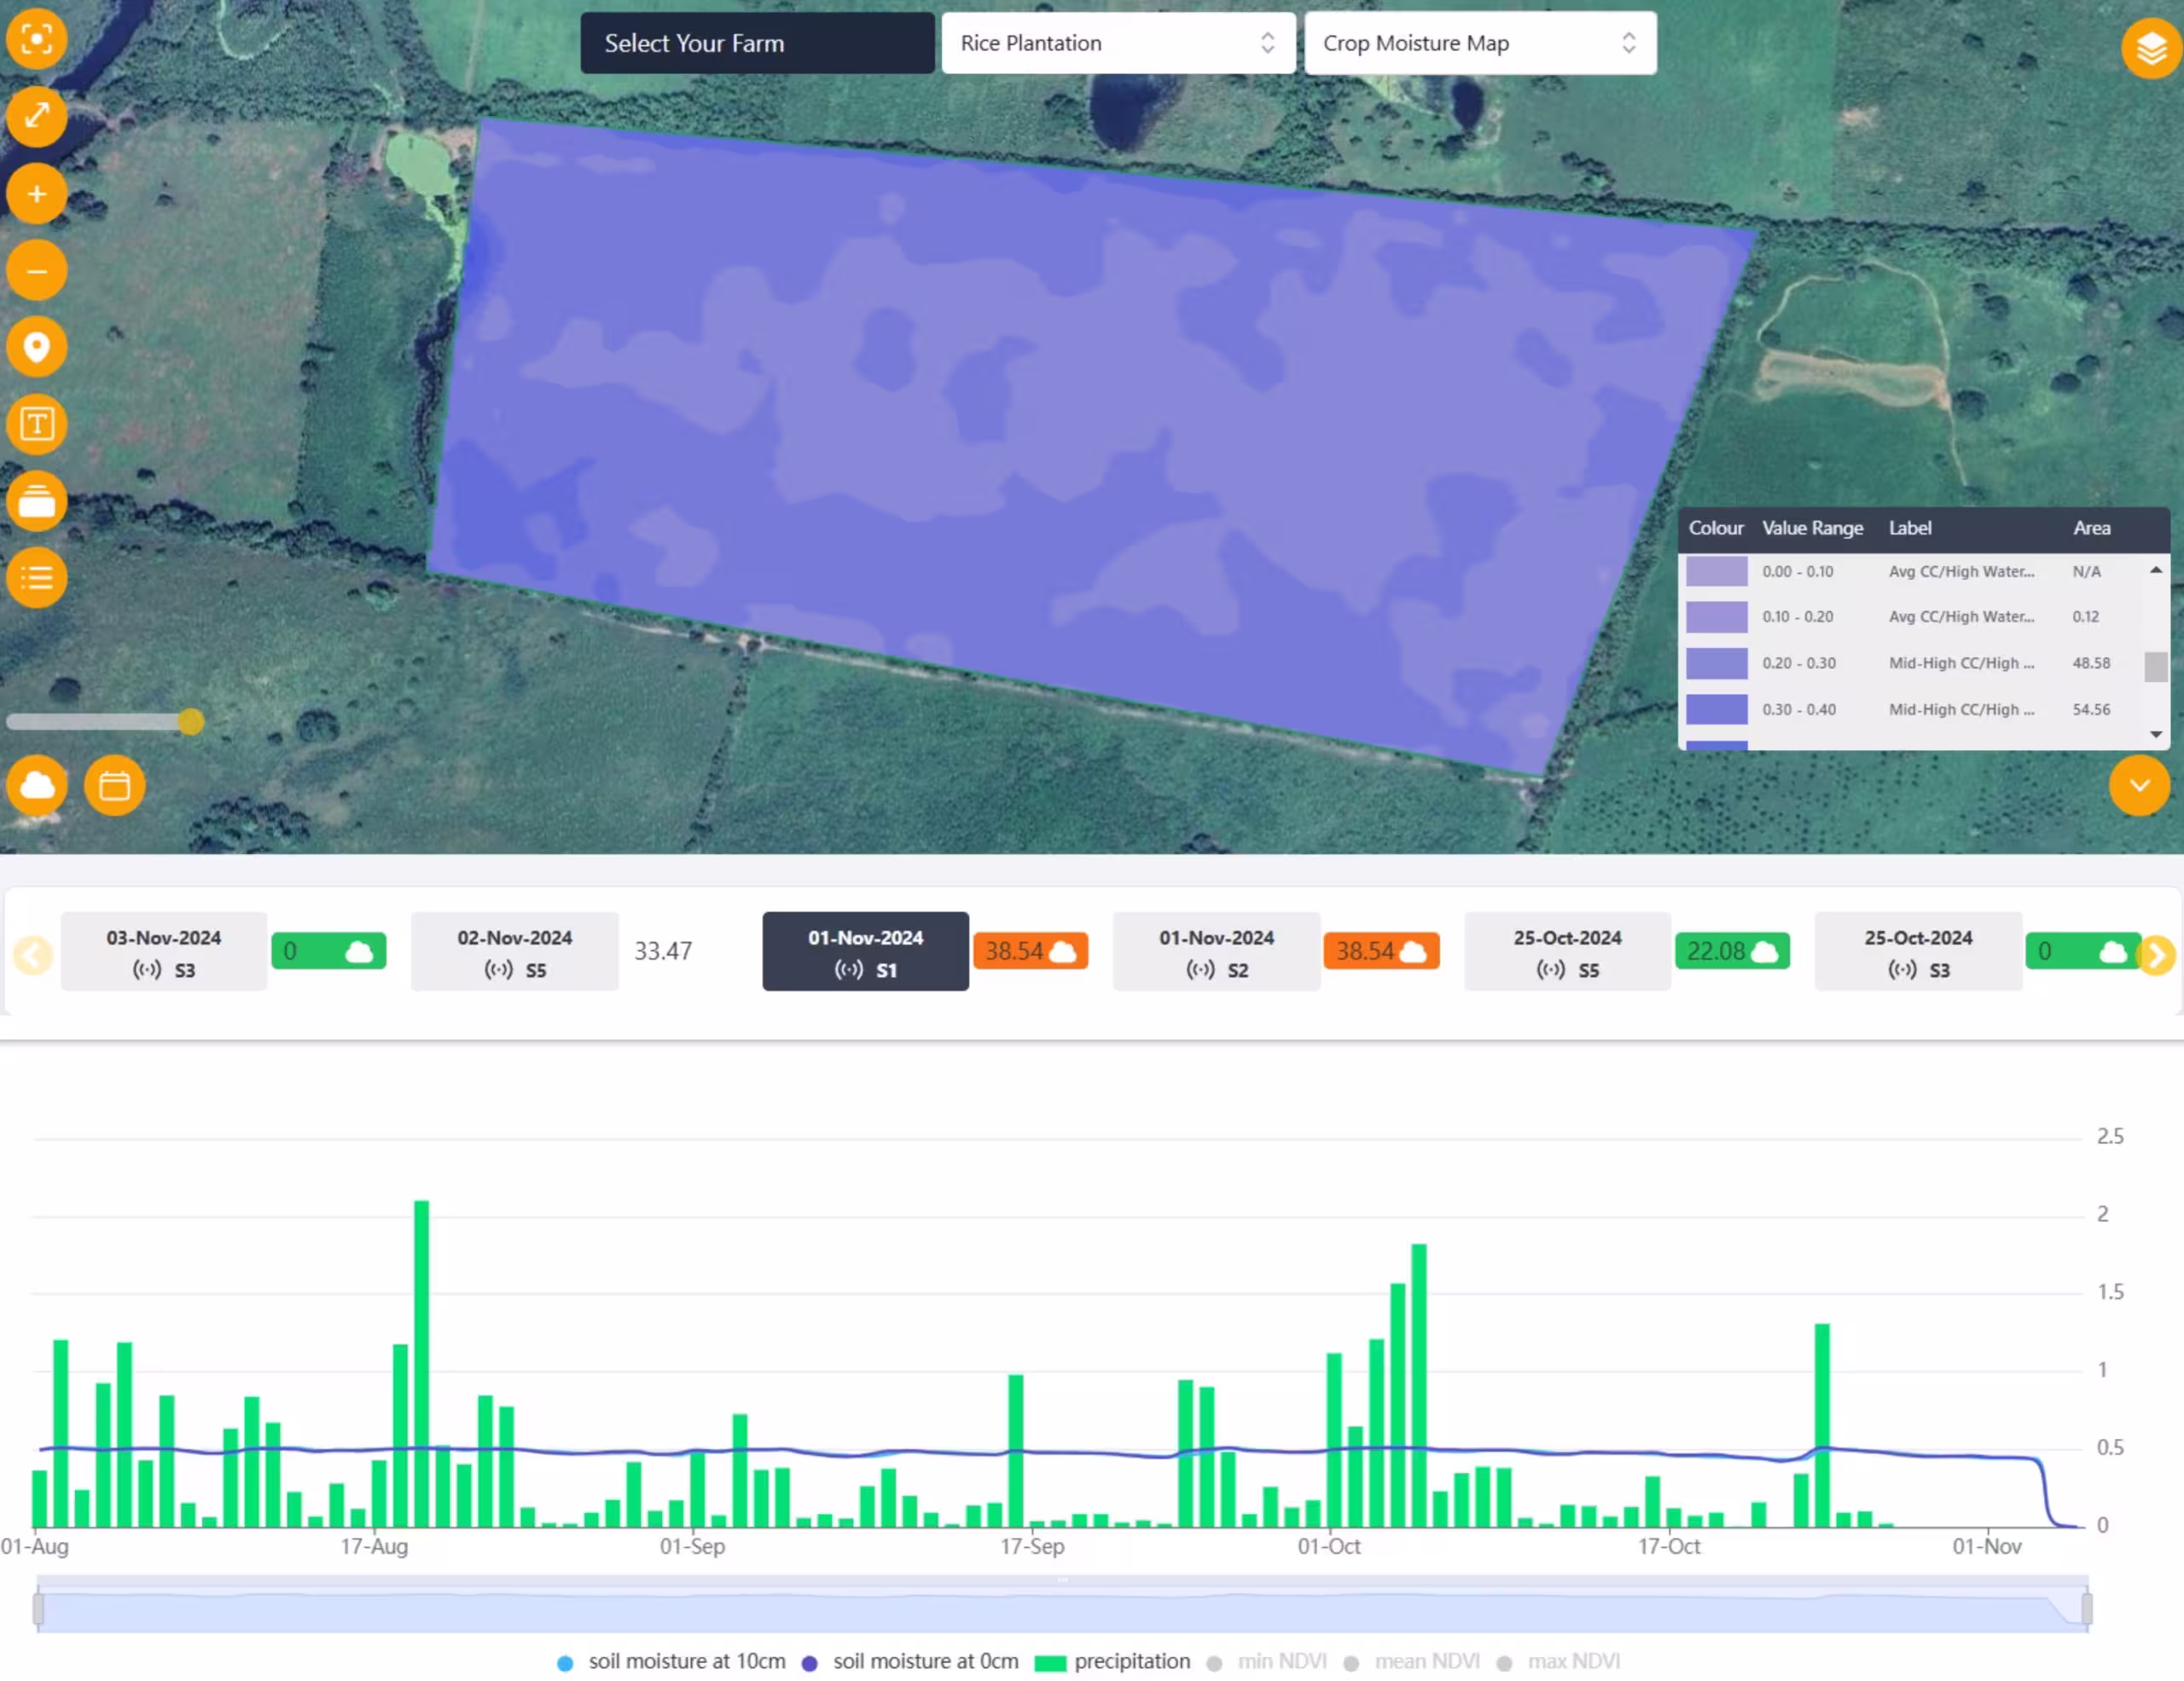Select the text annotation tool icon
Image resolution: width=2184 pixels, height=1681 pixels.
[37, 425]
